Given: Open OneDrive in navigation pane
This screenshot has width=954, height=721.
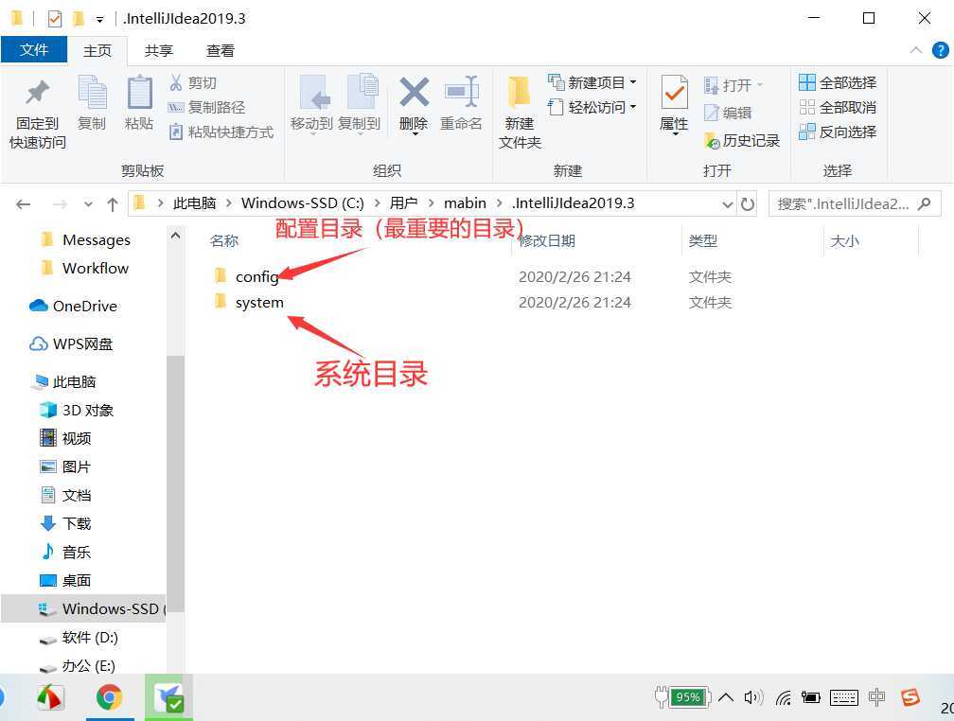Looking at the screenshot, I should [x=74, y=306].
